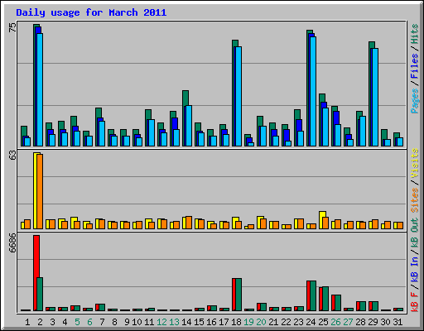The width and height of the screenshot is (424, 331).
Task: Click the green weekend day label "6"
Action: pyautogui.click(x=89, y=322)
